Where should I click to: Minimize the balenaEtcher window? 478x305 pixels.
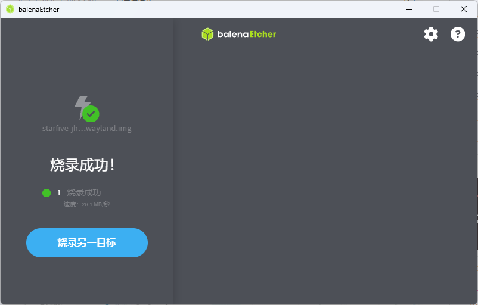coord(409,9)
